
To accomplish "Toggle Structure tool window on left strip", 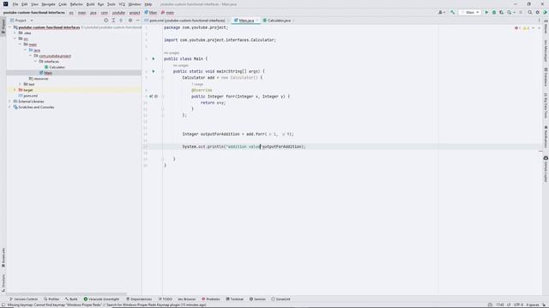I will 3,282.
